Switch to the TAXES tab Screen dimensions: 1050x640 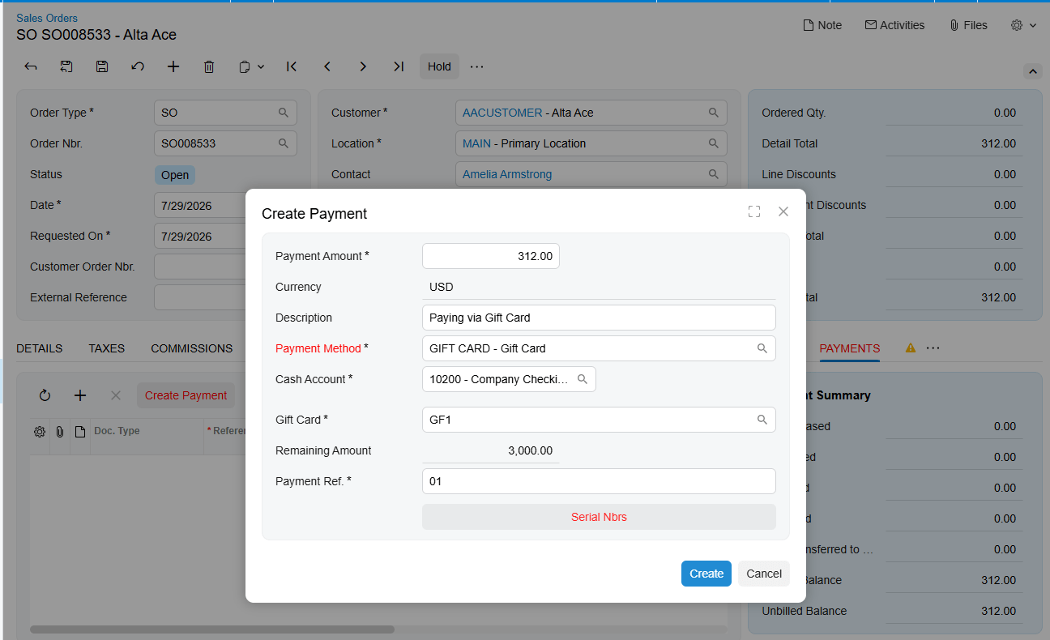coord(106,348)
